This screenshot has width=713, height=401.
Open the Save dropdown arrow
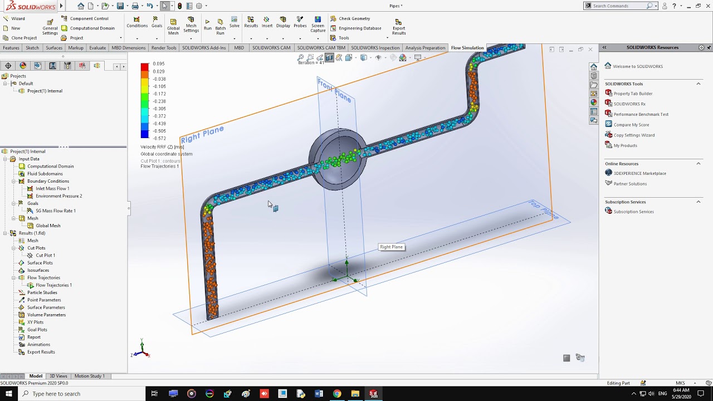point(128,6)
